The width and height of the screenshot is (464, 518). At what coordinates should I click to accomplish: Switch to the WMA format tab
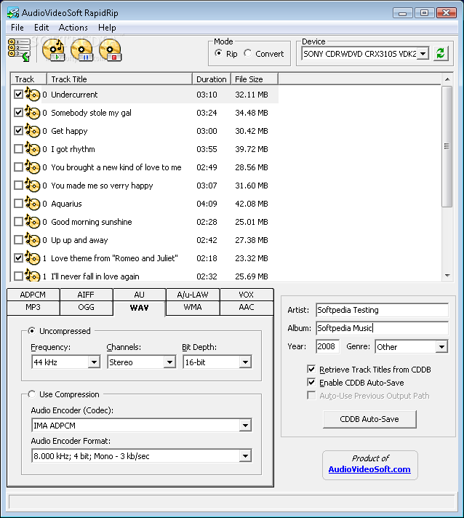point(193,307)
